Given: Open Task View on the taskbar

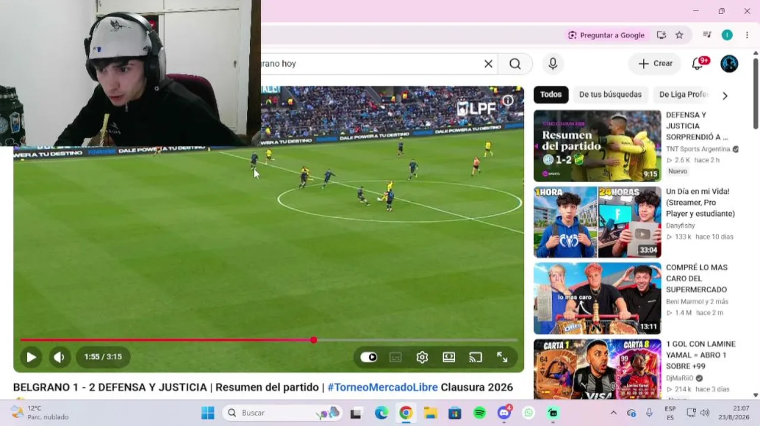Looking at the screenshot, I should 356,413.
